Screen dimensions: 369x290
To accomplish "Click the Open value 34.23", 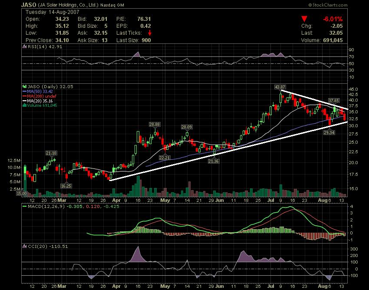I will point(62,19).
